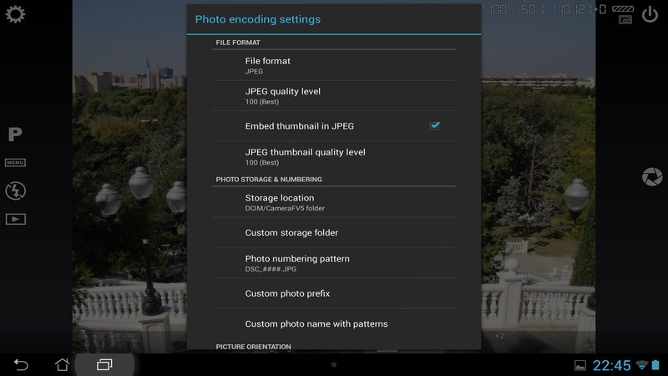Tap the power icon at top right
The width and height of the screenshot is (668, 376).
[x=650, y=14]
